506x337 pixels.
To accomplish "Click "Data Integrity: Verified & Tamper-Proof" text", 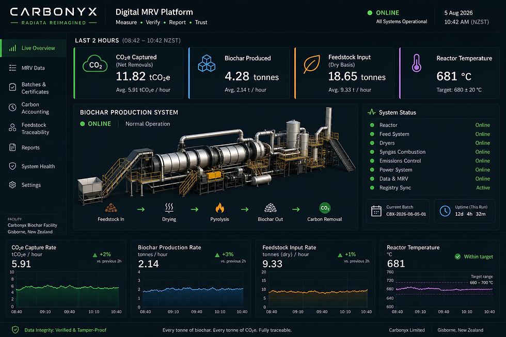I will pyautogui.click(x=65, y=330).
